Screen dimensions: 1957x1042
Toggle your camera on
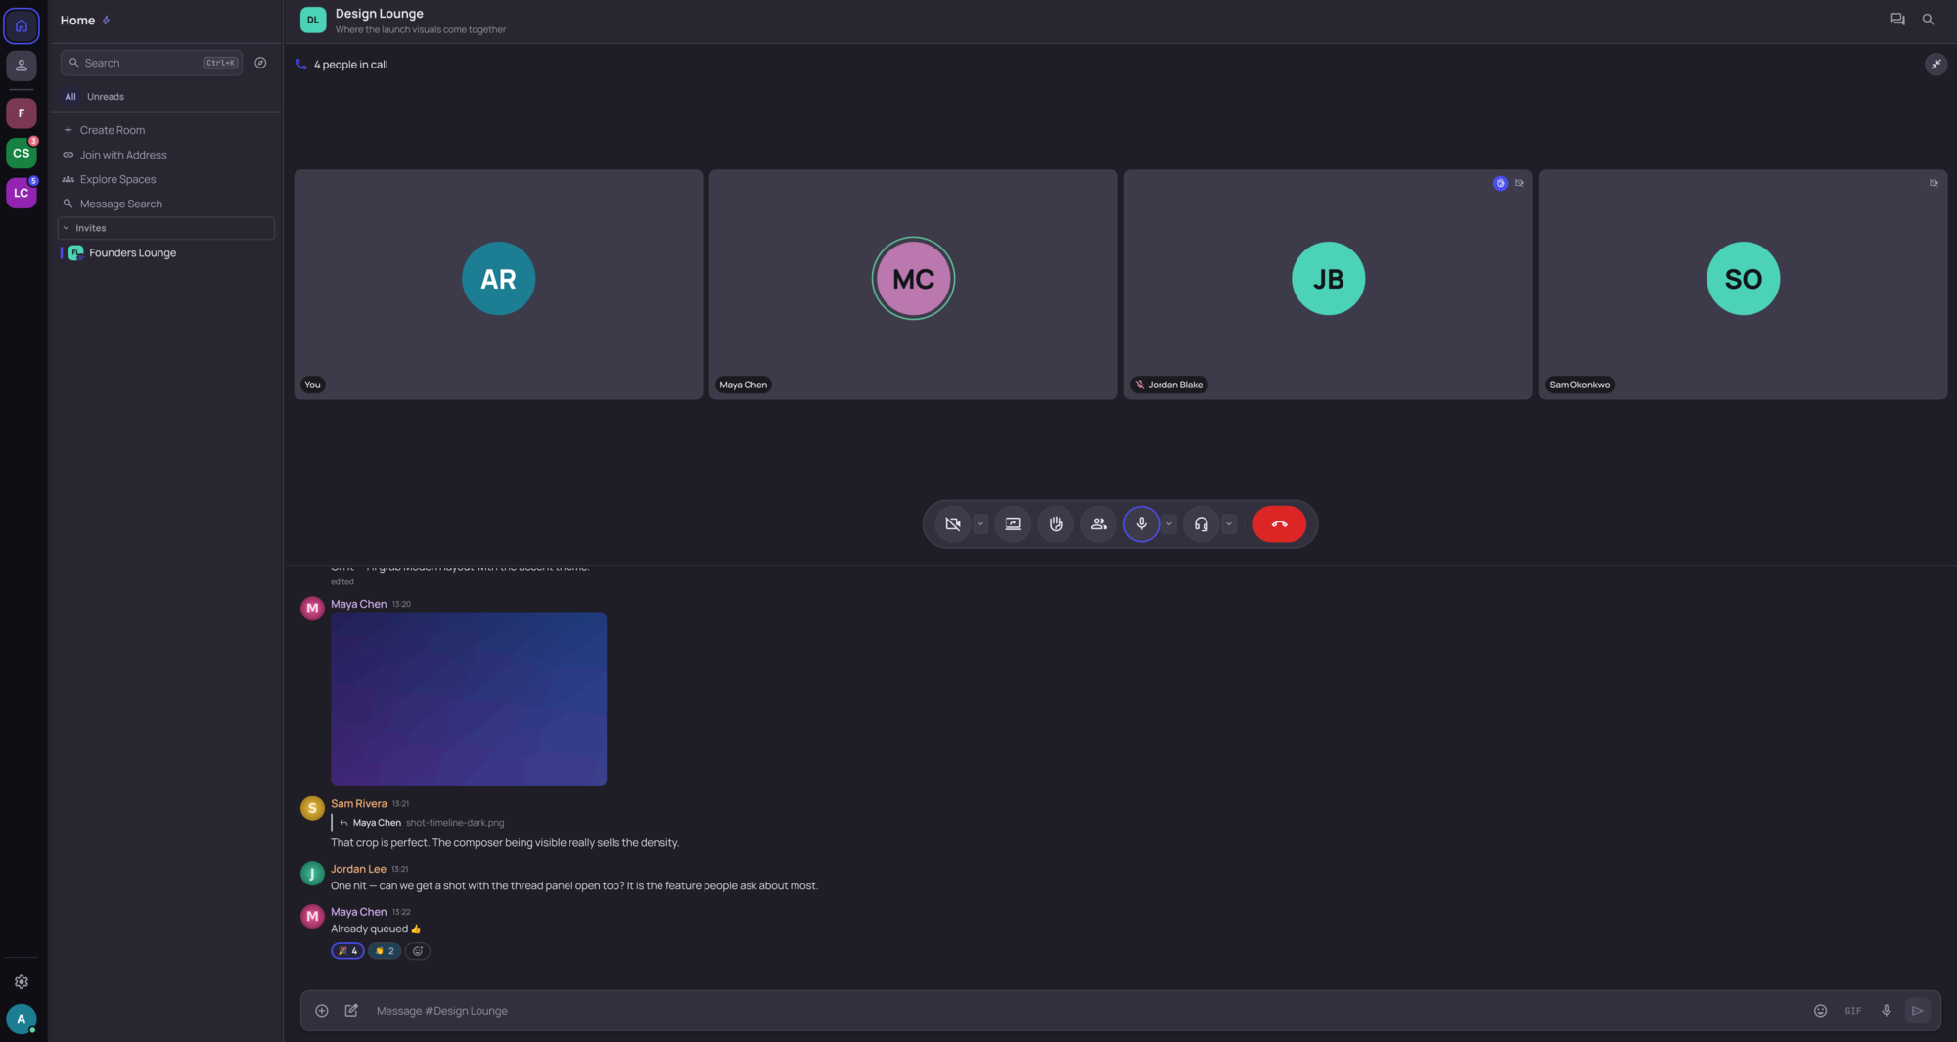pyautogui.click(x=953, y=524)
